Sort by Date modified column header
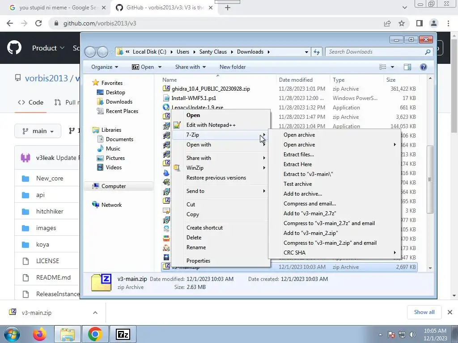The height and width of the screenshot is (343, 458). click(296, 80)
